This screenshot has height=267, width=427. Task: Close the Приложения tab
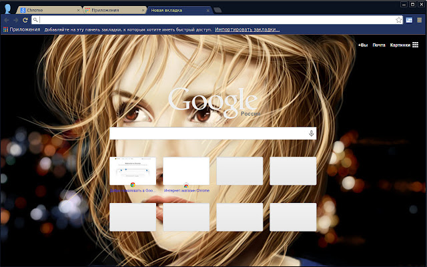click(143, 11)
